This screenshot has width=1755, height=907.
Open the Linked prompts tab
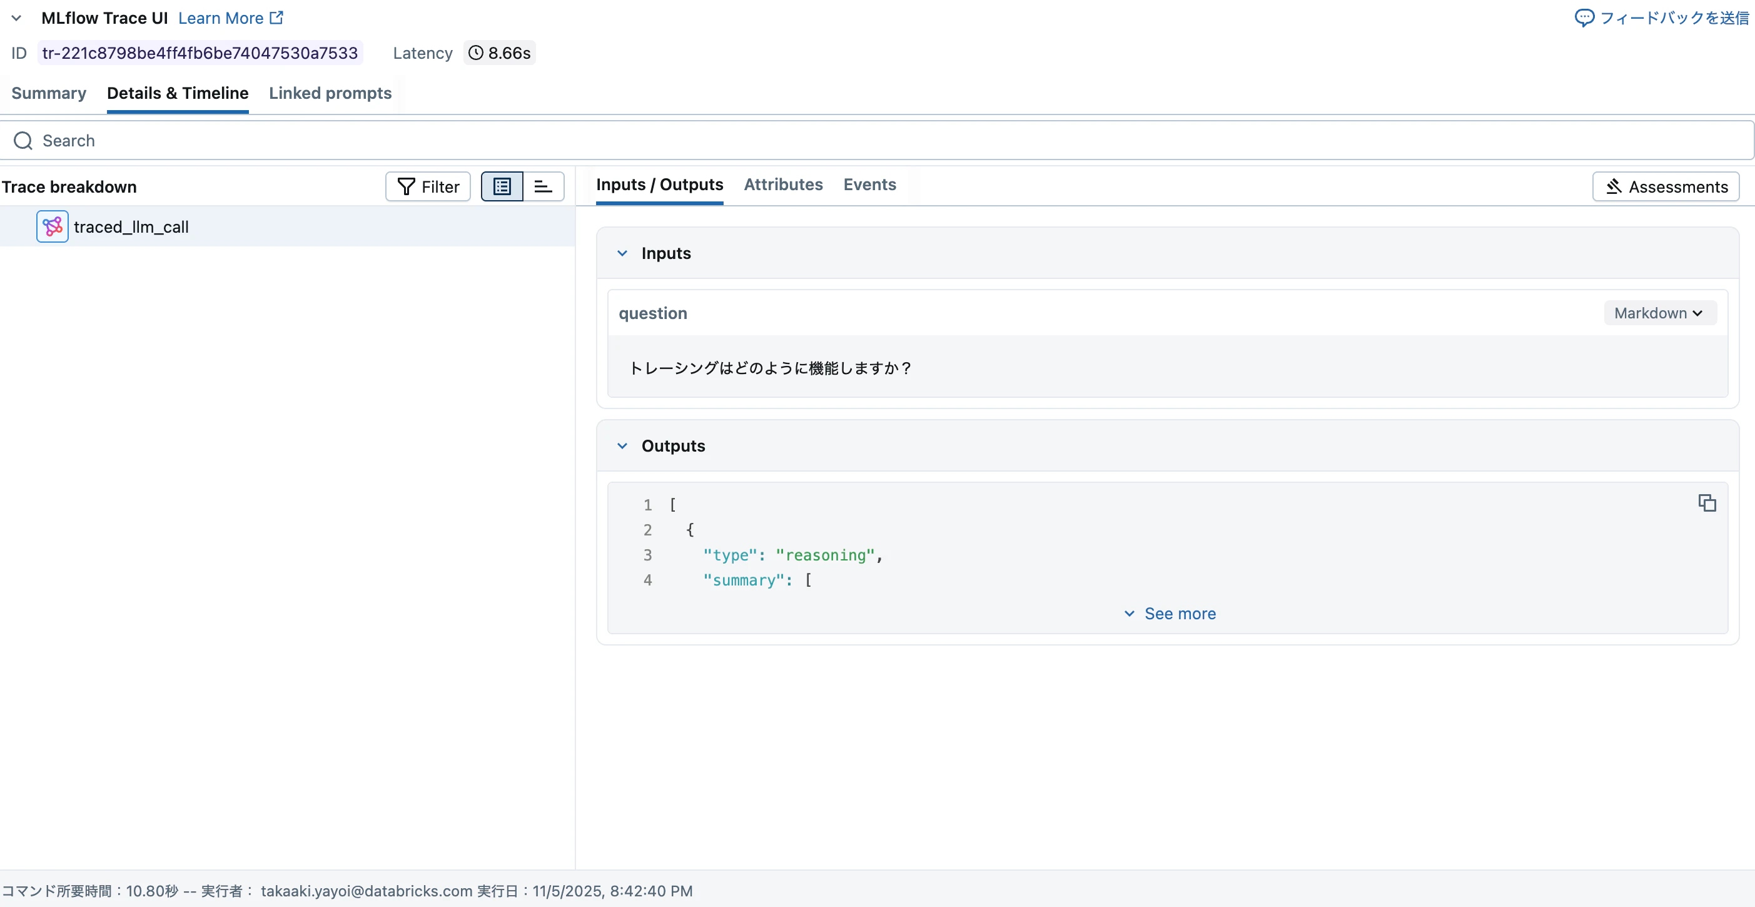click(x=330, y=93)
